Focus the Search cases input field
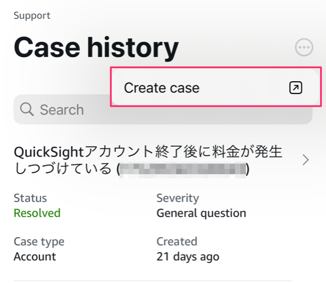 pos(163,109)
